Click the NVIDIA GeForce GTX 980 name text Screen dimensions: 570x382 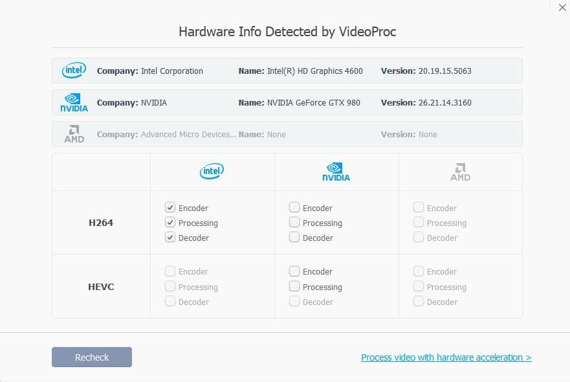click(x=313, y=102)
